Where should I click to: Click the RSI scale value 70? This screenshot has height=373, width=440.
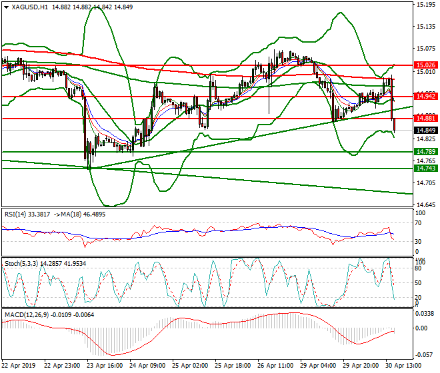pyautogui.click(x=418, y=223)
